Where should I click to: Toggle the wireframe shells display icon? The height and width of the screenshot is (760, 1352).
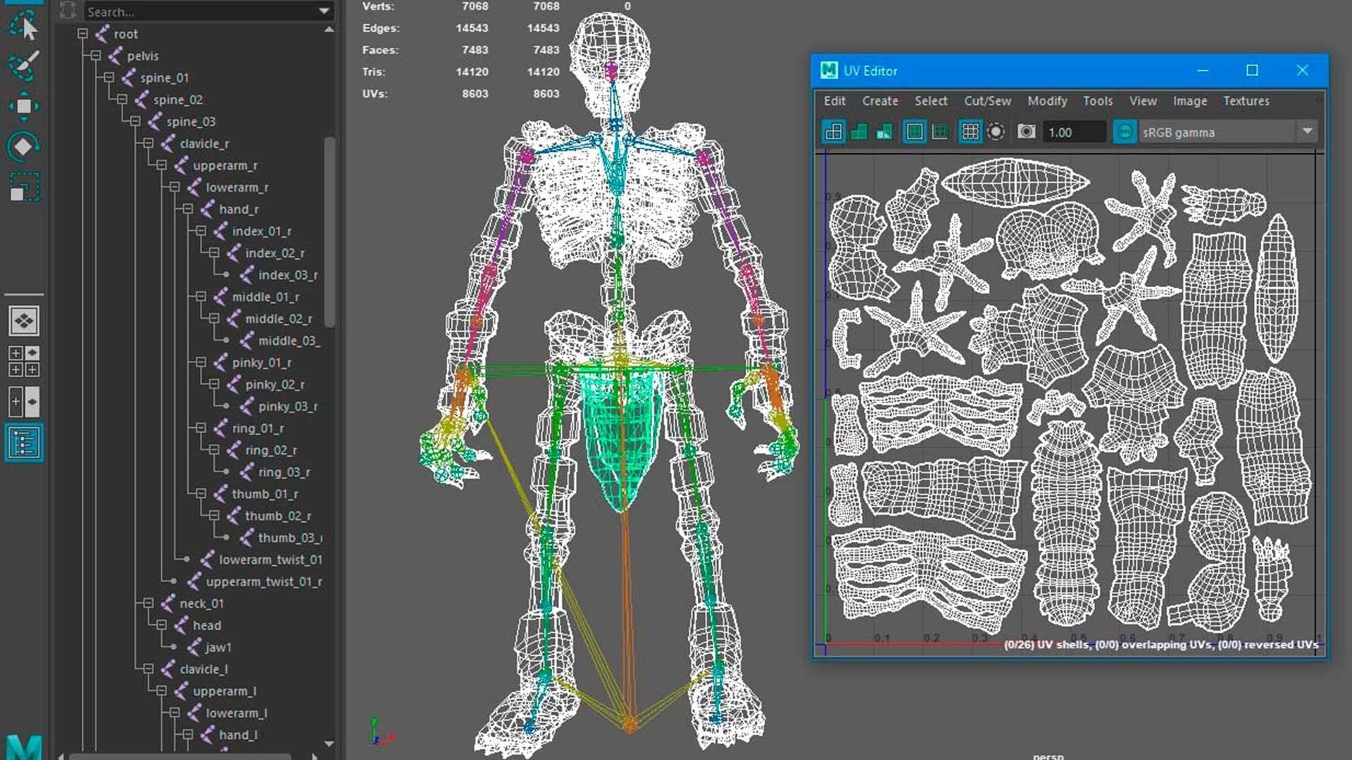click(x=833, y=132)
